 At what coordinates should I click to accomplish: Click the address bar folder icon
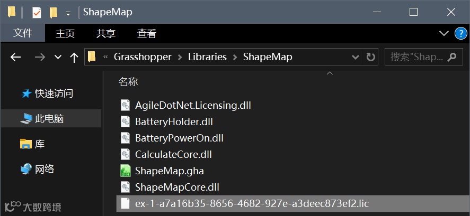pos(92,57)
